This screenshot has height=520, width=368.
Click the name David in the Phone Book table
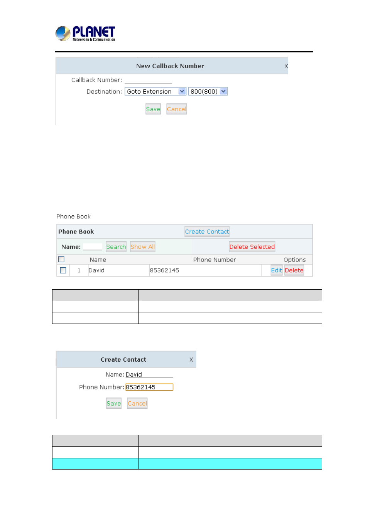point(96,270)
